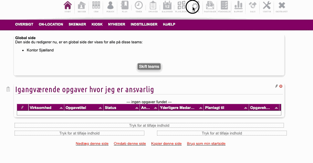The height and width of the screenshot is (163, 313).
Task: Sort by Planlagt til column arrow
Action: 246,108
